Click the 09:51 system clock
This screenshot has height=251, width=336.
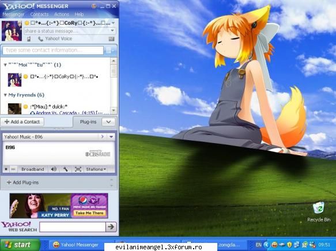(x=324, y=245)
